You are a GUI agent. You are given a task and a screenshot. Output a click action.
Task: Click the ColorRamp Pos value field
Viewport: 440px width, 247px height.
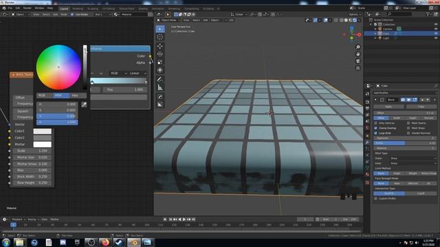click(x=125, y=90)
